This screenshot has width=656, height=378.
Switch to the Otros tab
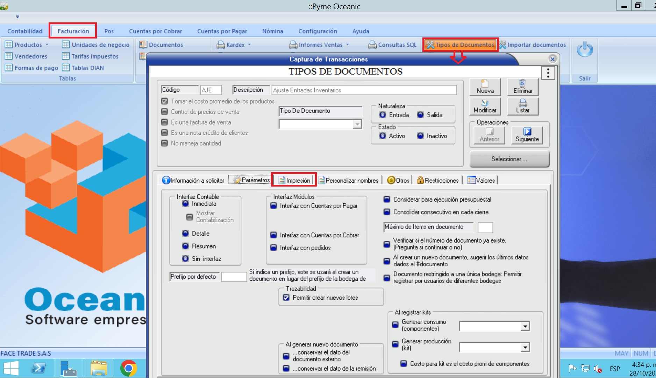pos(398,180)
